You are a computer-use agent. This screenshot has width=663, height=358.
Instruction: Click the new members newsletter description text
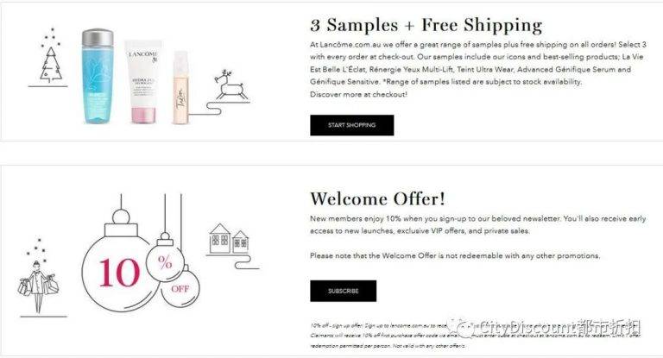click(x=477, y=225)
